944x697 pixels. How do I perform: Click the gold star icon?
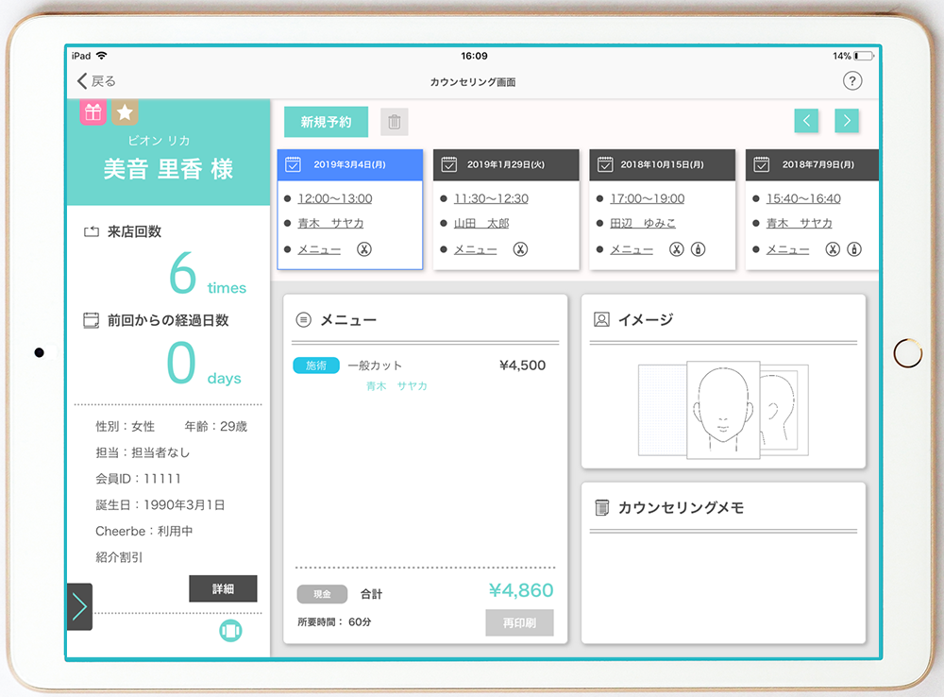tap(124, 112)
